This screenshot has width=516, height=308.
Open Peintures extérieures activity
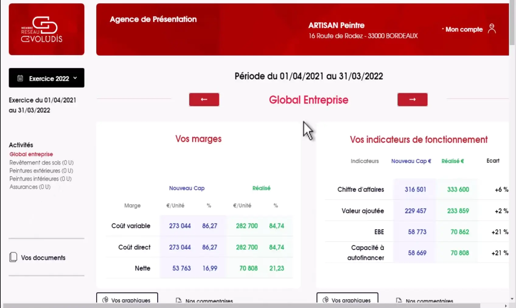tap(41, 171)
